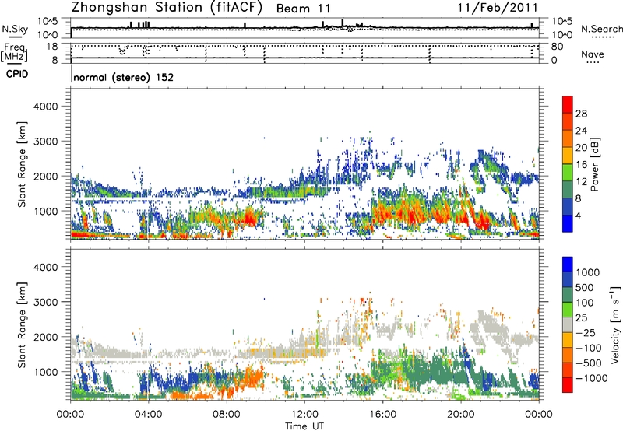623x431 pixels.
Task: Click the 'normal (stereo) 152' text
Action: [124, 77]
